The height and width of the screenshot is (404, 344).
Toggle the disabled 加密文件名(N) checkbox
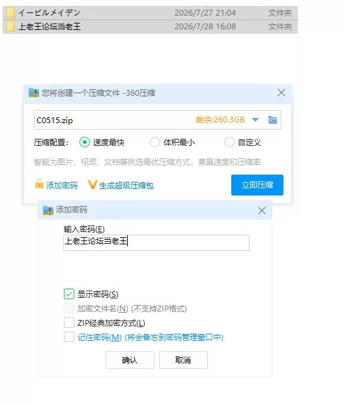pyautogui.click(x=69, y=308)
